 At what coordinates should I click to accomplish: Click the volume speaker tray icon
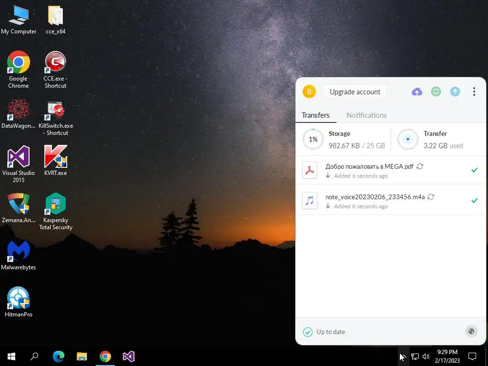(426, 356)
